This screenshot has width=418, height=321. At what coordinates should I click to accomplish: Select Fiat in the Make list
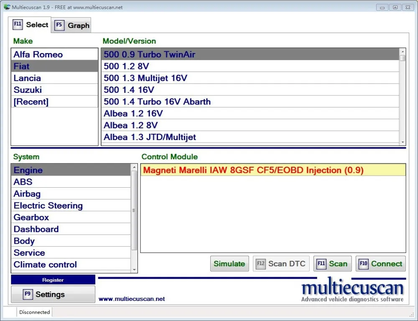(54, 66)
